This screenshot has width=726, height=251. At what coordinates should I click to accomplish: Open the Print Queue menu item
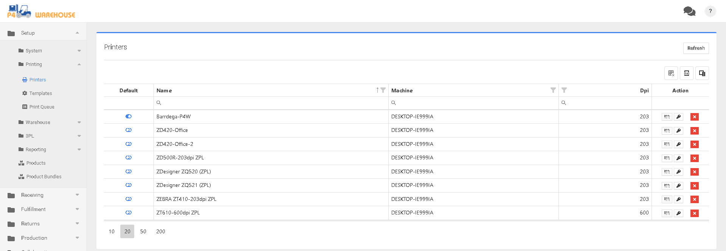pos(42,107)
